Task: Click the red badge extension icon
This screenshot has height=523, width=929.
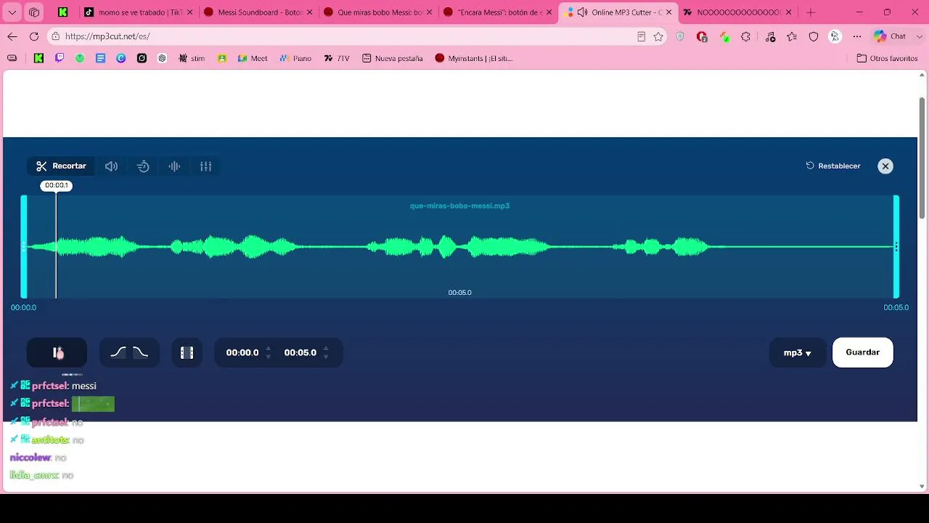Action: pos(702,36)
